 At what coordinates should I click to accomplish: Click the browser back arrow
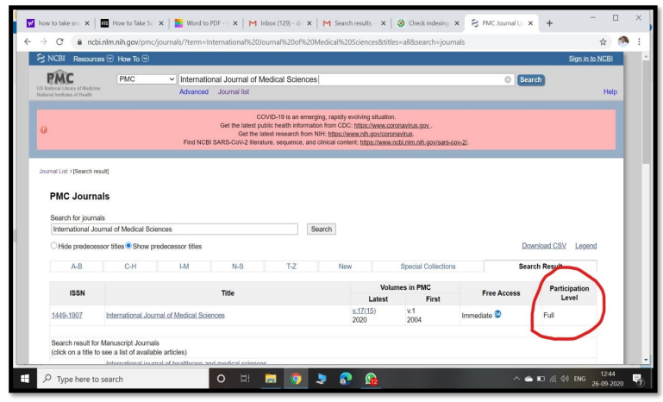coord(27,41)
